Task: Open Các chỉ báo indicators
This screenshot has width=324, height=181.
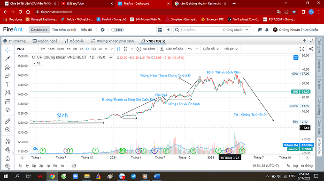Action: coord(172,49)
